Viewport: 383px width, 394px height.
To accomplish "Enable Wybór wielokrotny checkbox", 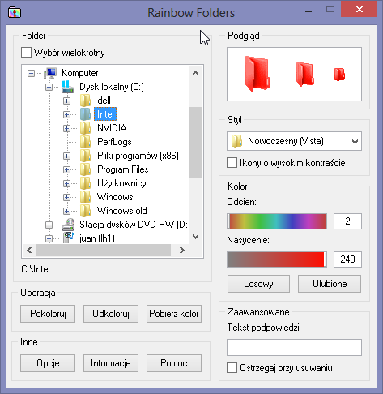I will [x=26, y=53].
